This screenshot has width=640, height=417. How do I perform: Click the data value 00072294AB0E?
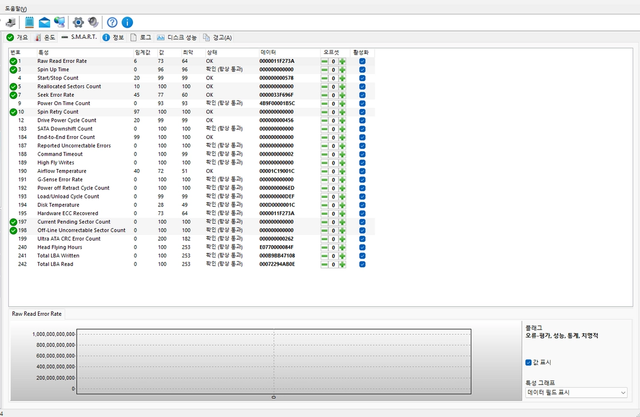(277, 264)
